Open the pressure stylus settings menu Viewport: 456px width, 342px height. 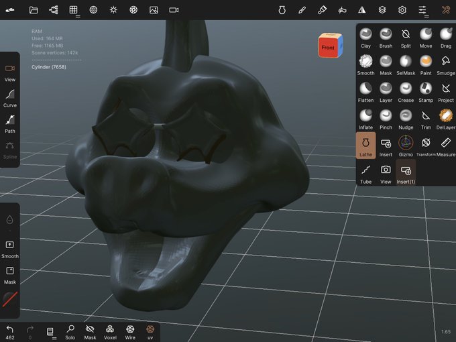342,10
